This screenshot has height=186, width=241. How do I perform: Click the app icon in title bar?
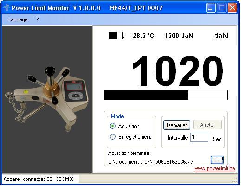coord(7,8)
